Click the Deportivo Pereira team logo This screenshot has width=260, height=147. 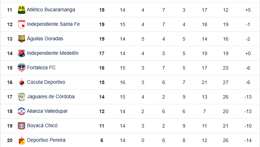click(x=22, y=140)
